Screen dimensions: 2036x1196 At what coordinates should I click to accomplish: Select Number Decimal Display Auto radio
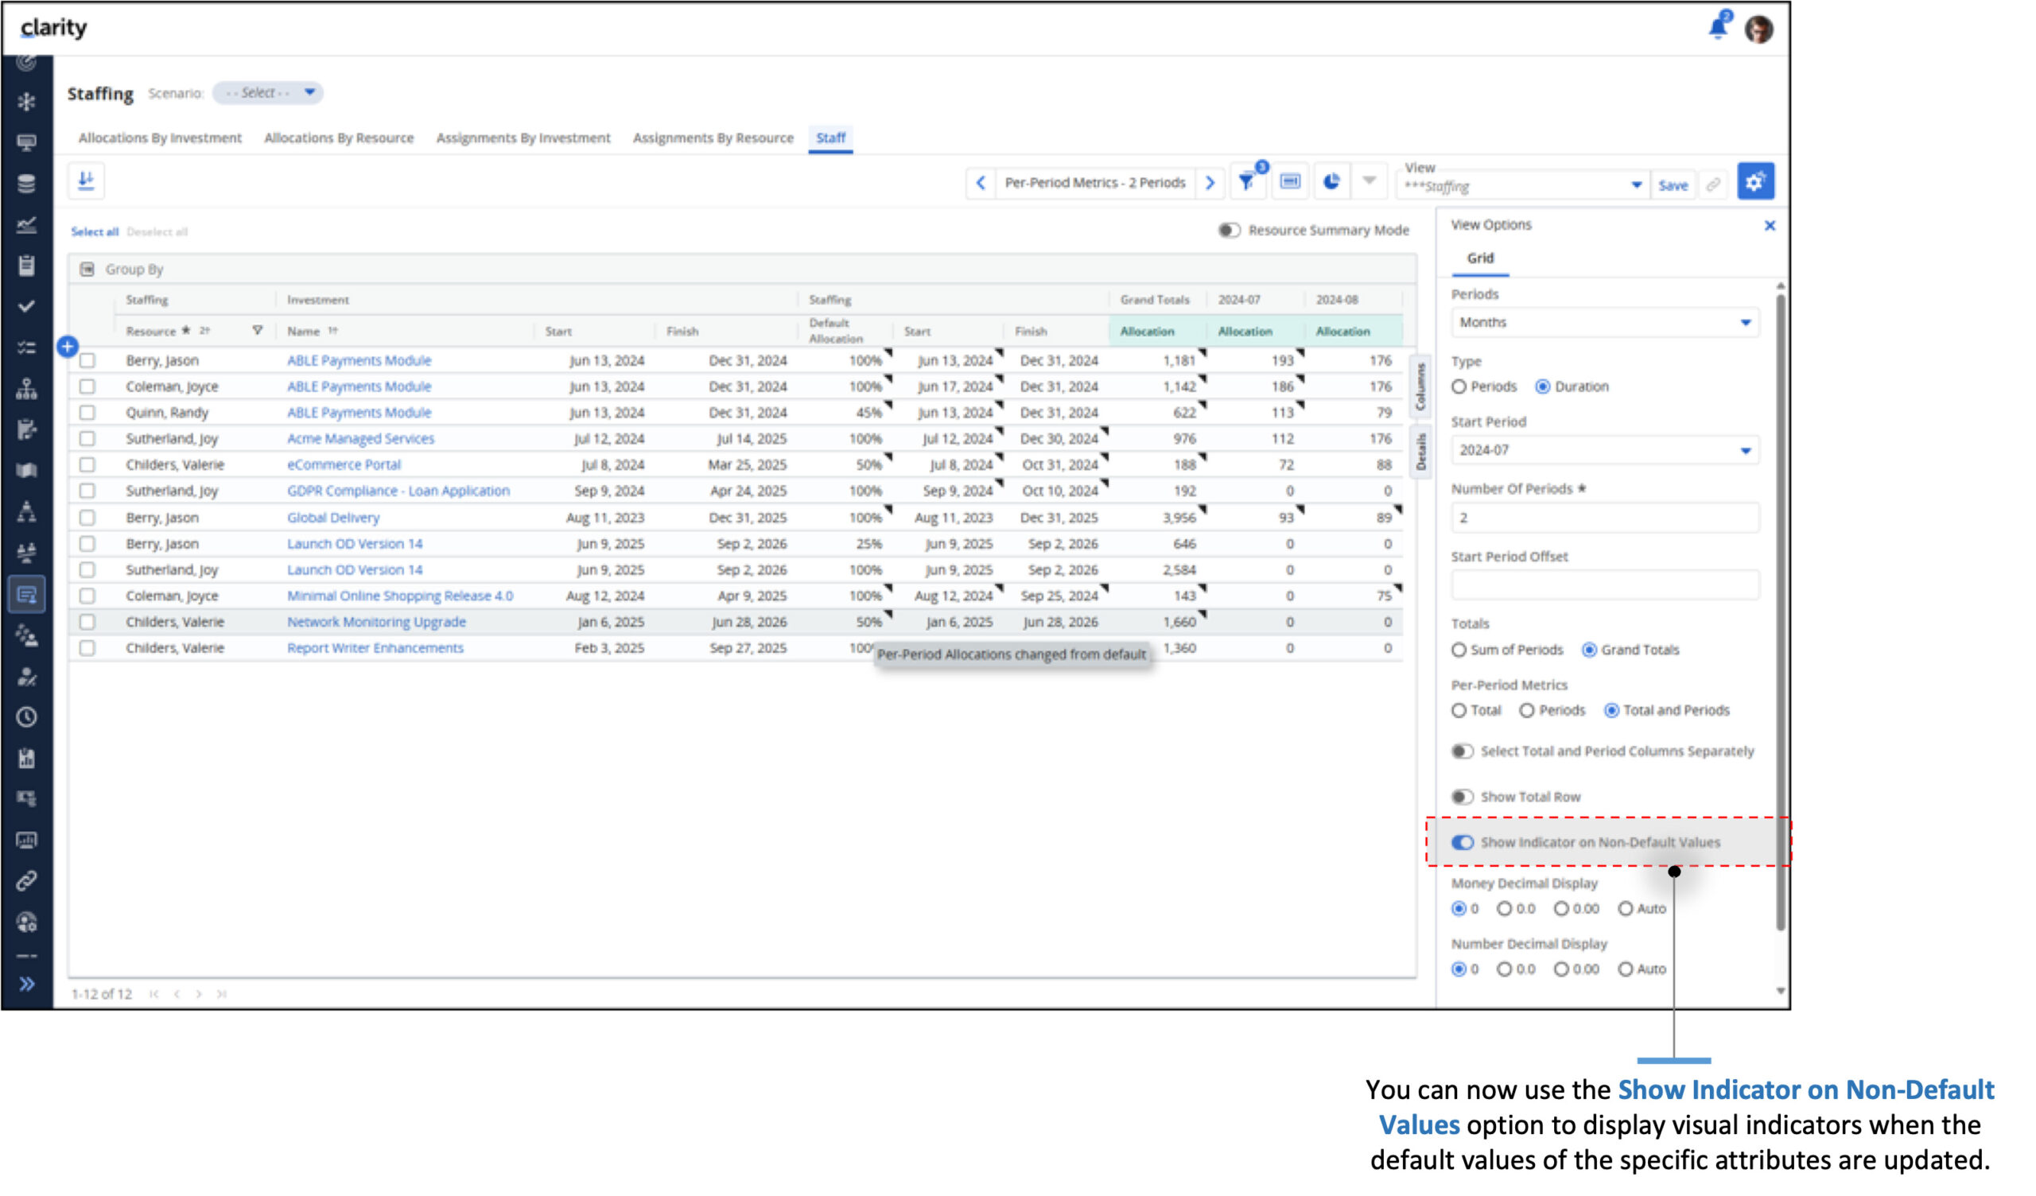1626,969
